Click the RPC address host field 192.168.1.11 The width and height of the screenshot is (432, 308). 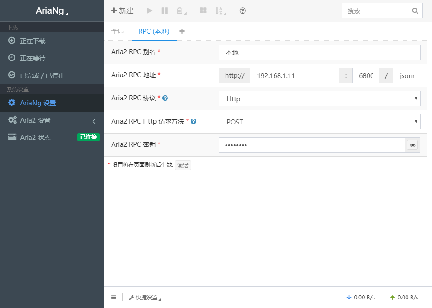pos(295,75)
